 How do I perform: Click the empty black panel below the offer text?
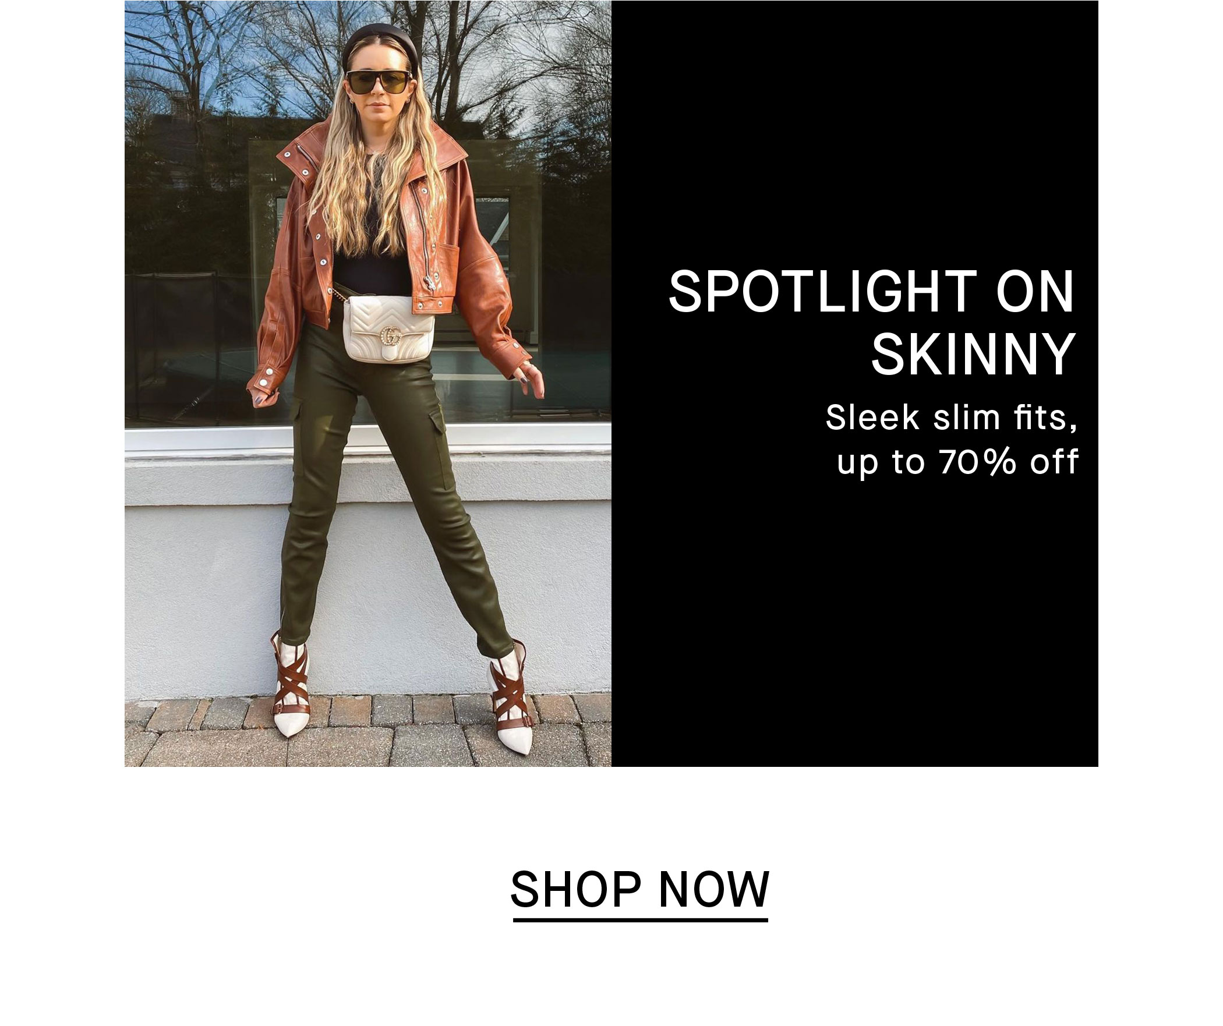pyautogui.click(x=854, y=623)
